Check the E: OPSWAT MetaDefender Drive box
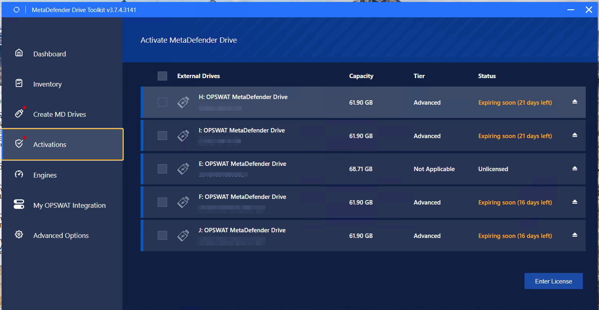The width and height of the screenshot is (599, 310). [162, 169]
